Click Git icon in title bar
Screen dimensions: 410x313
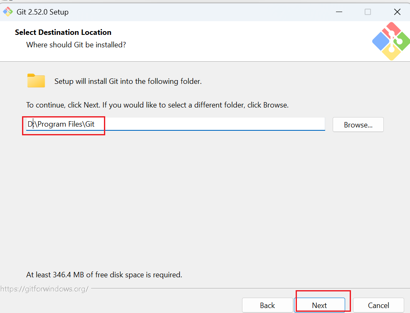[x=8, y=12]
